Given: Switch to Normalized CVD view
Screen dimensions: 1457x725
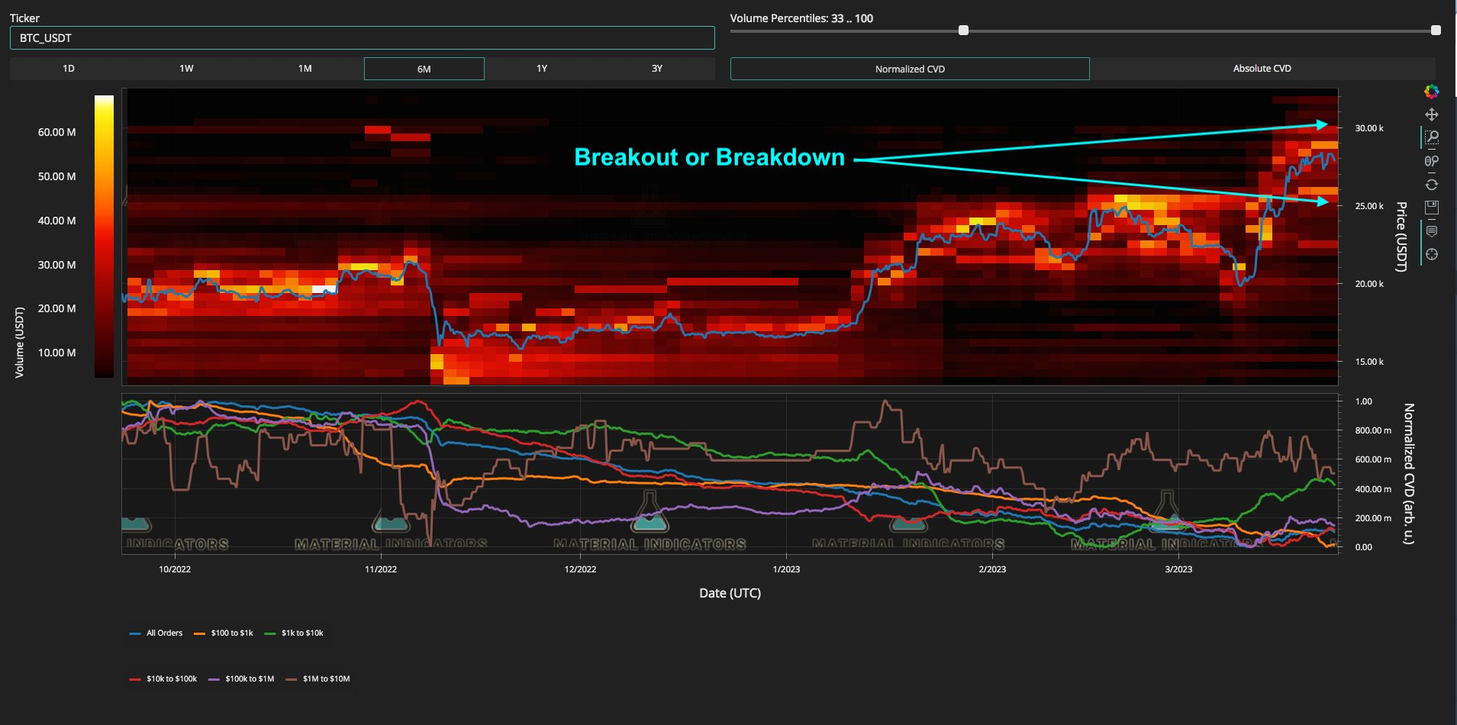Looking at the screenshot, I should pyautogui.click(x=910, y=69).
